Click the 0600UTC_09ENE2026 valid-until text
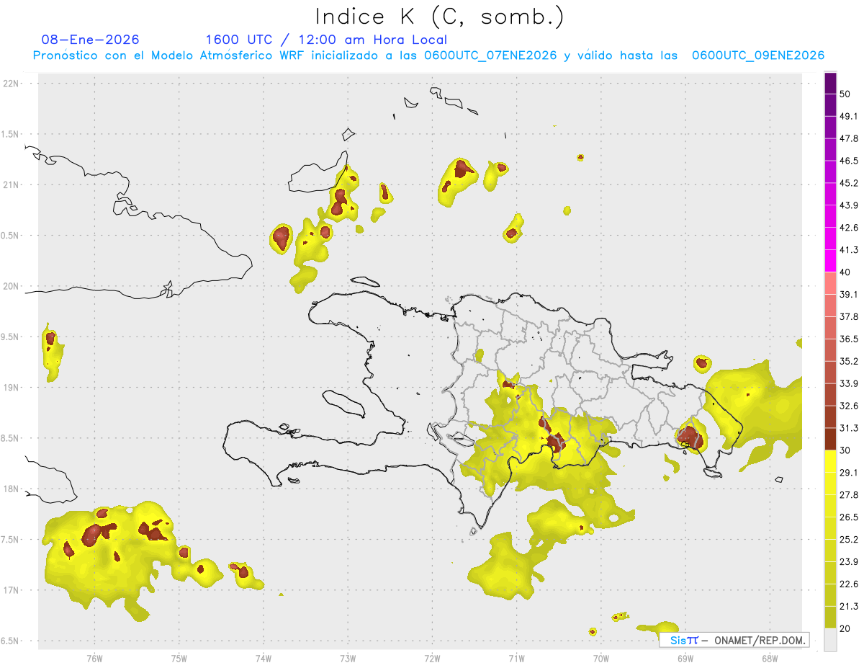This screenshot has height=668, width=864. [758, 55]
